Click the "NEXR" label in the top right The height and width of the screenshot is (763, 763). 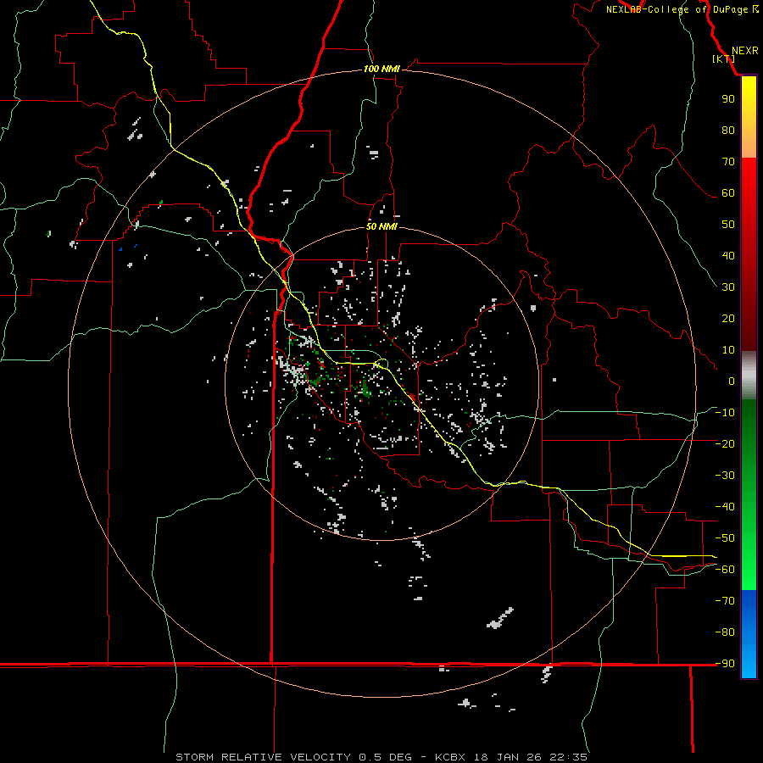[745, 51]
